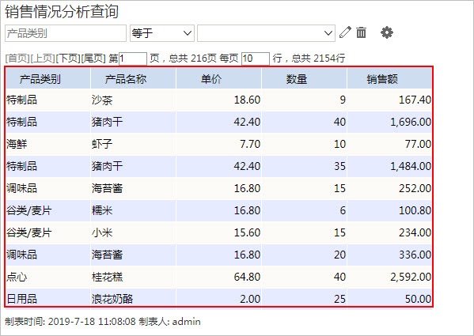The width and height of the screenshot is (474, 336).
Task: Click the 上页 previous page link
Action: pos(43,59)
